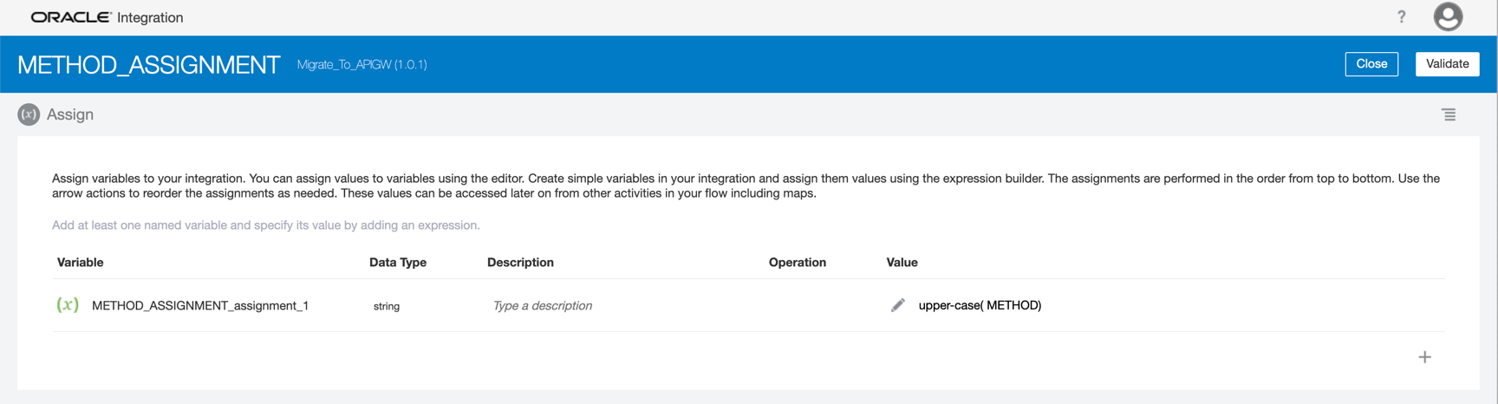Click the string data type cell

387,306
